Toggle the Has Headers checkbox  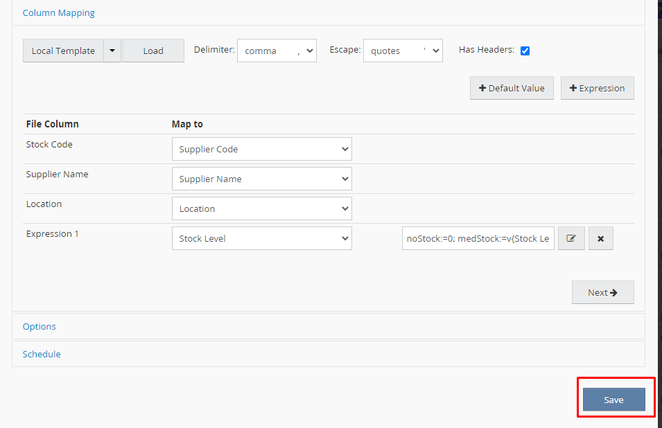pos(525,51)
